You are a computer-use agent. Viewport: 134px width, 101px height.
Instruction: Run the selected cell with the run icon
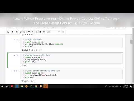point(37,32)
